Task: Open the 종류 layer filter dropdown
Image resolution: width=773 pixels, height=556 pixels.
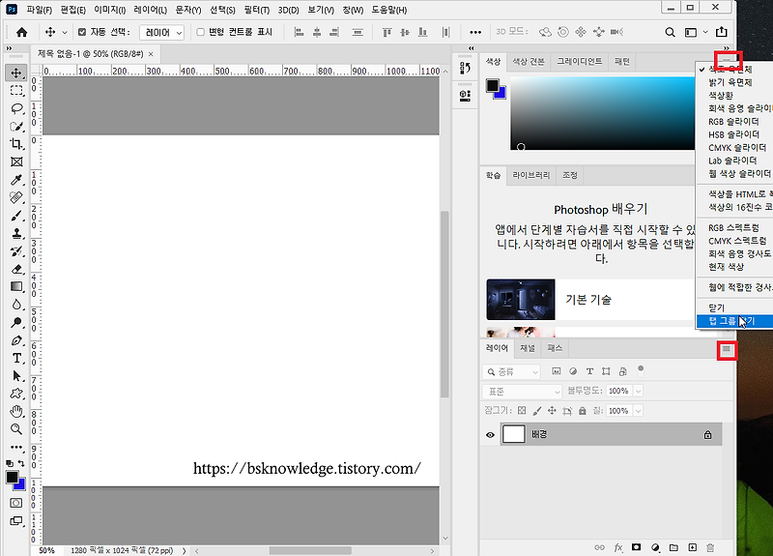Action: pyautogui.click(x=511, y=371)
